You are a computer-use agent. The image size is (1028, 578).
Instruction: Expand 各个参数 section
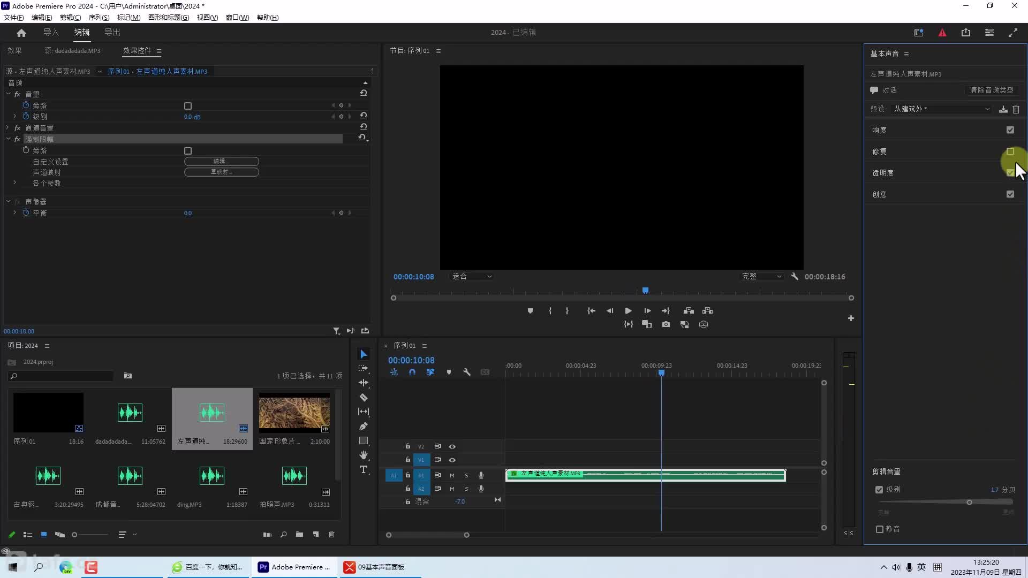click(14, 183)
